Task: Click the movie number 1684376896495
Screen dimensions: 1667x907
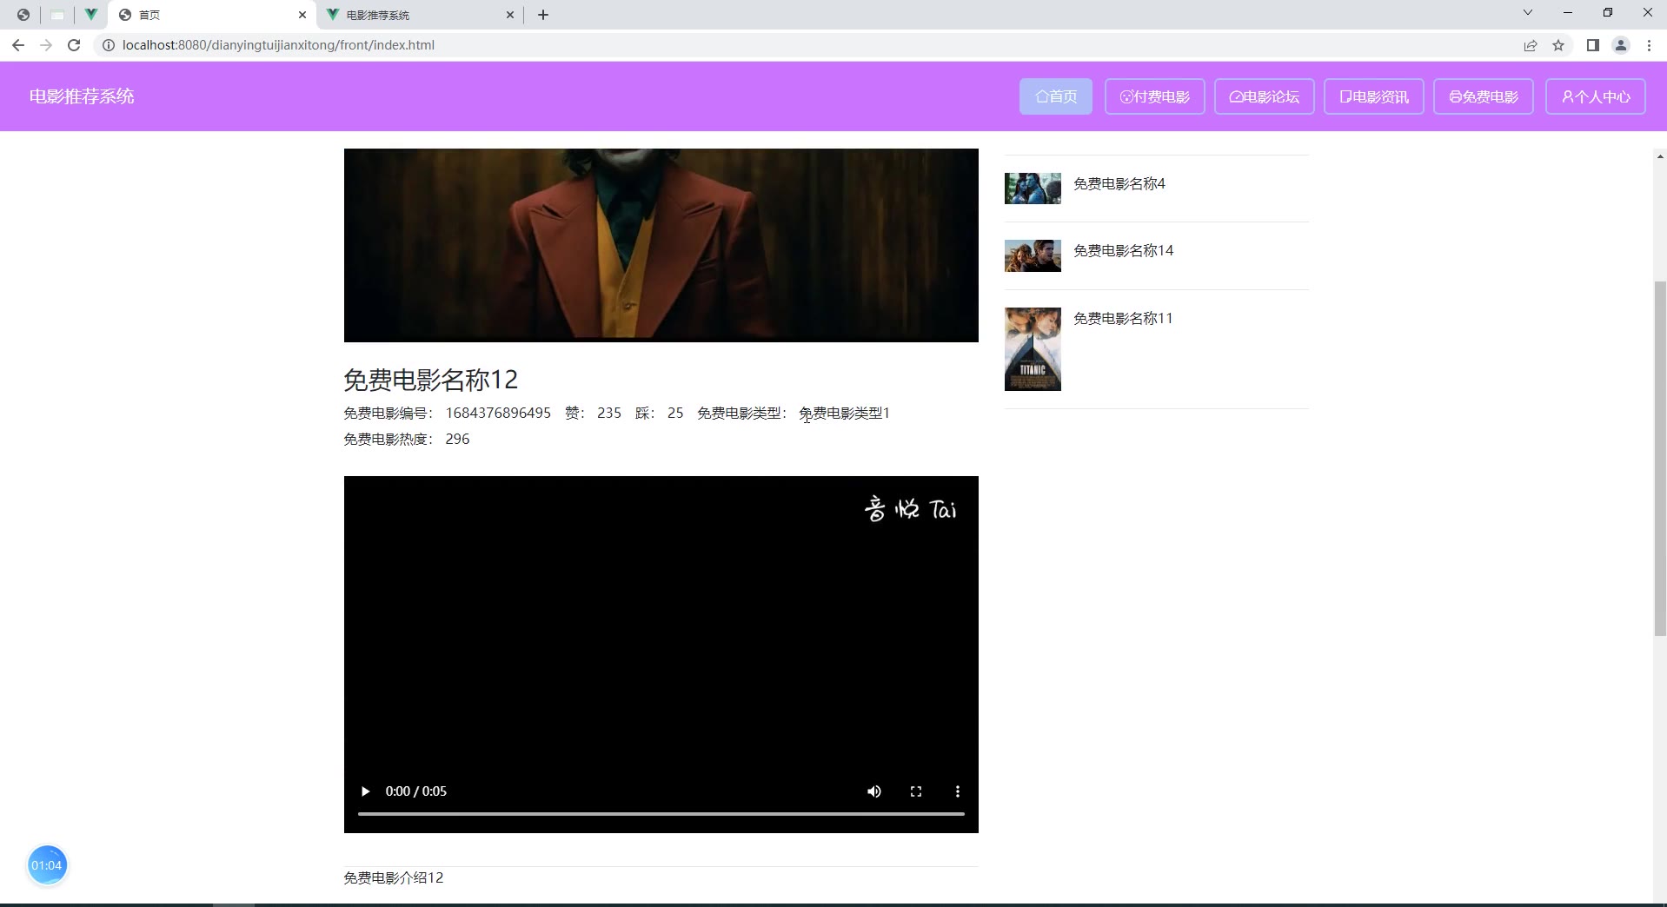Action: point(498,413)
